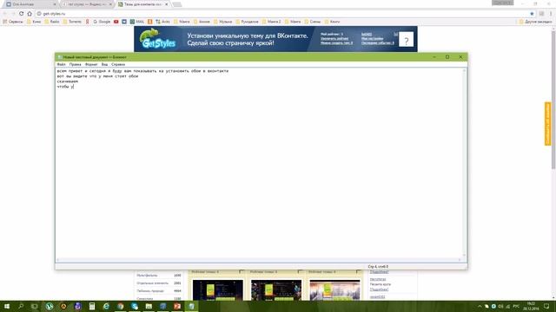
Task: Open the Action Center notifications icon
Action: 546,306
